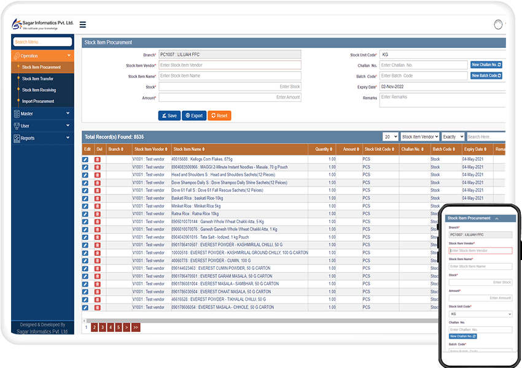Delete the Ratna Rice 10kg row
This screenshot has height=368, width=522.
pyautogui.click(x=98, y=214)
